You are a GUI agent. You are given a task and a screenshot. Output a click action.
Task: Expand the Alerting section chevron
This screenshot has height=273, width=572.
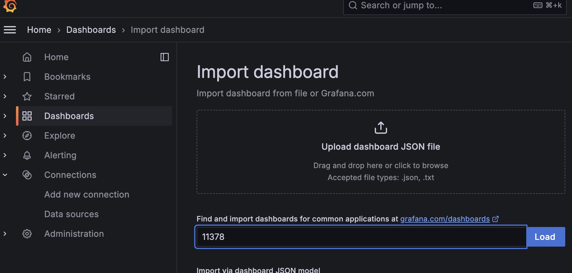point(5,155)
